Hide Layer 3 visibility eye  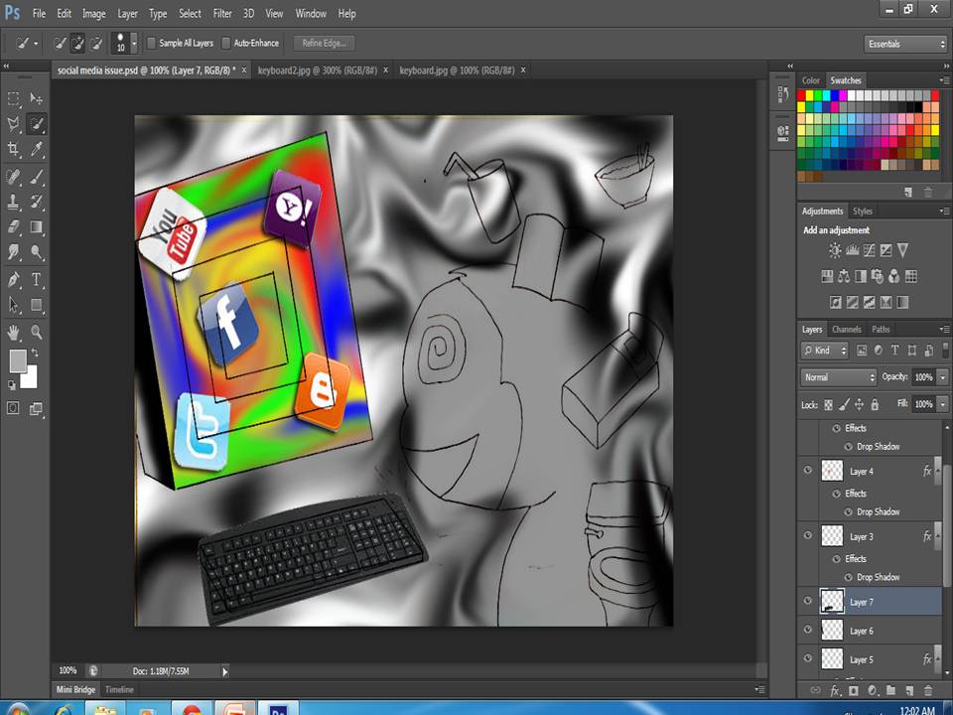coord(808,535)
